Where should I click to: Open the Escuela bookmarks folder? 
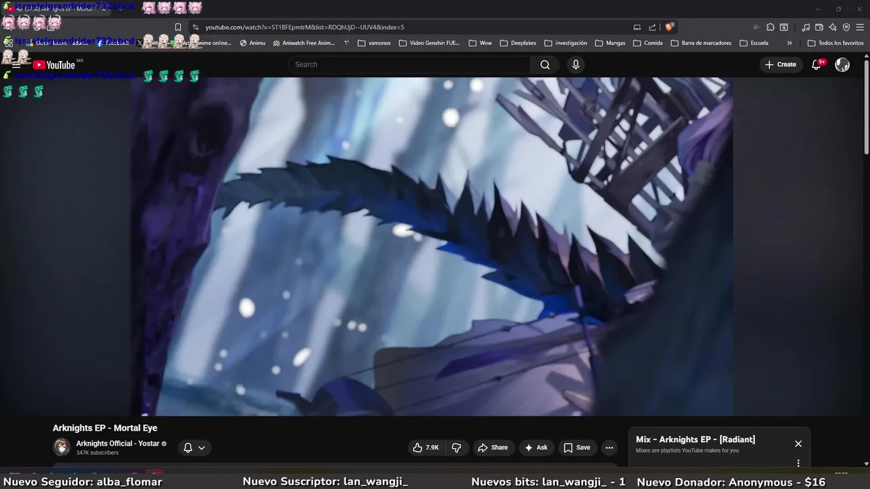754,43
